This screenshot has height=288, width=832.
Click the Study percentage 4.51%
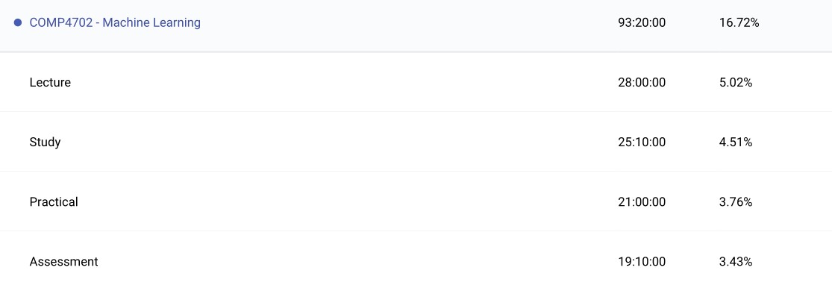coord(736,143)
